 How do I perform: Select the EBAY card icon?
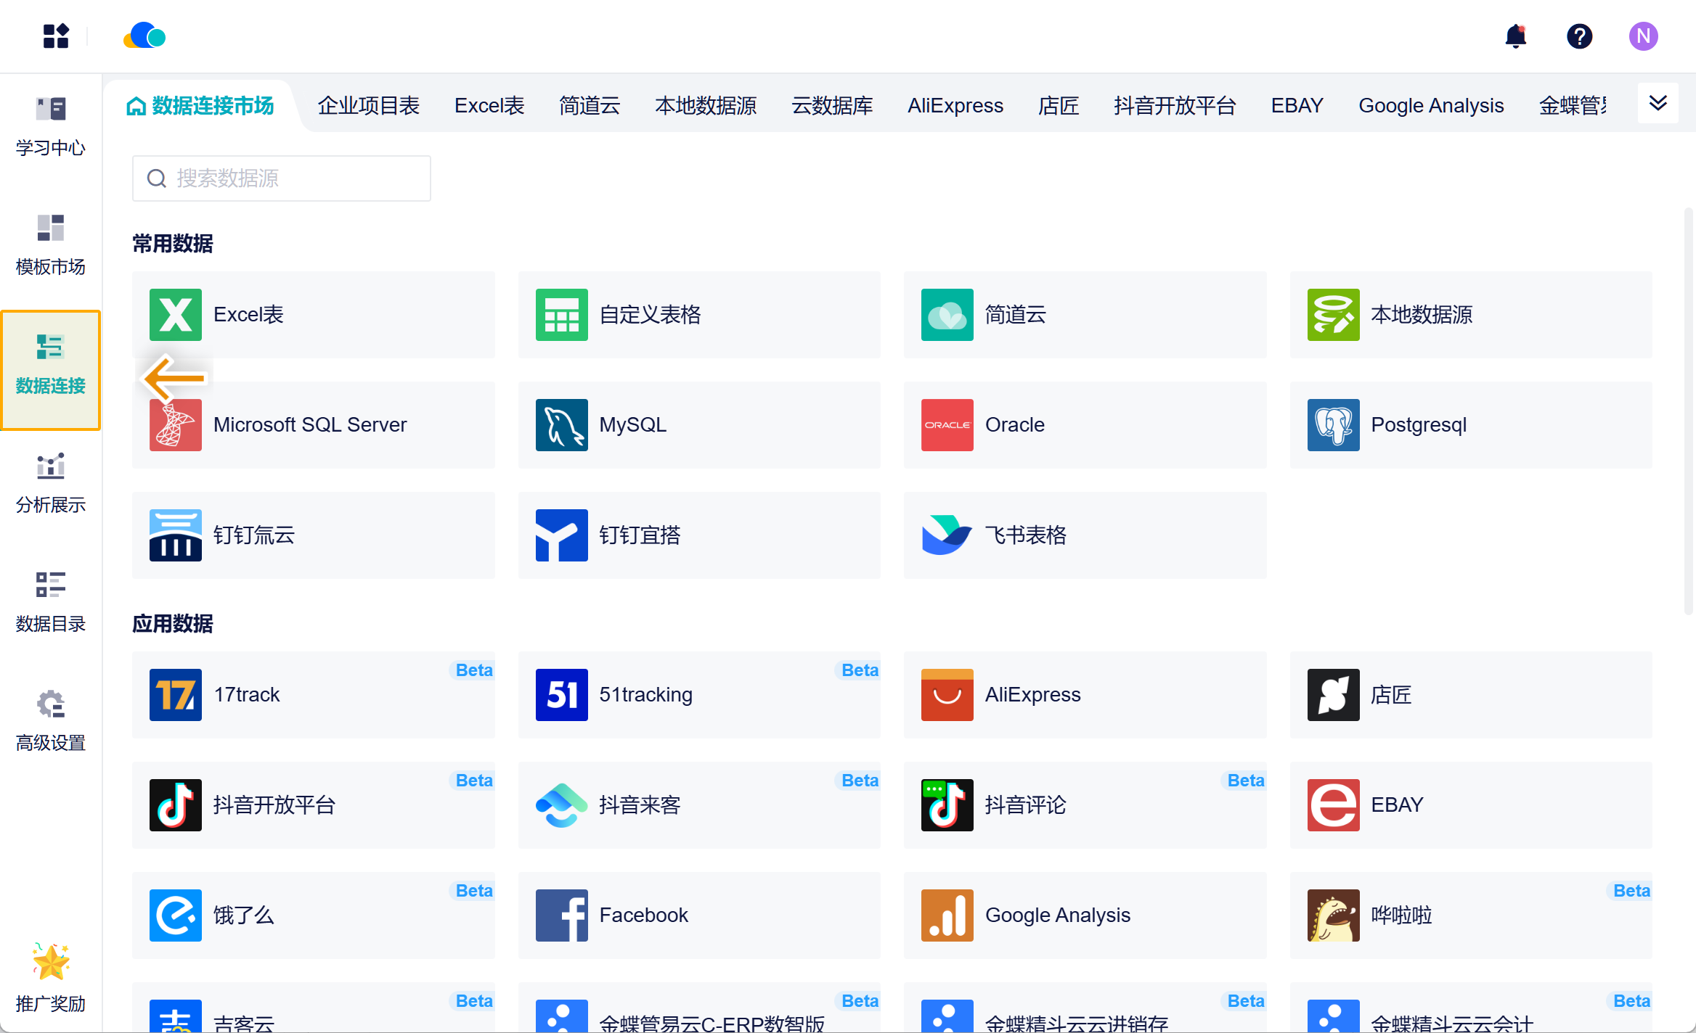(x=1334, y=805)
